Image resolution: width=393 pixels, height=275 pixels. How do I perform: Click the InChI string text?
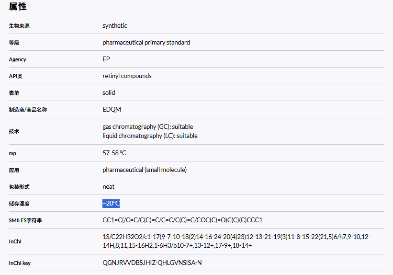[236, 241]
